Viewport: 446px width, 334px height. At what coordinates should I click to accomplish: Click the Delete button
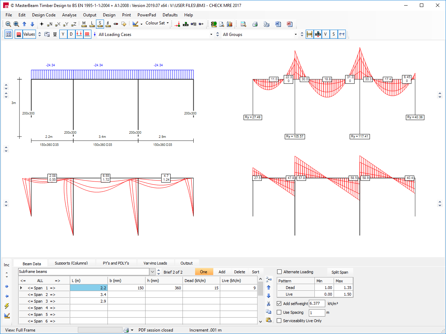point(239,272)
